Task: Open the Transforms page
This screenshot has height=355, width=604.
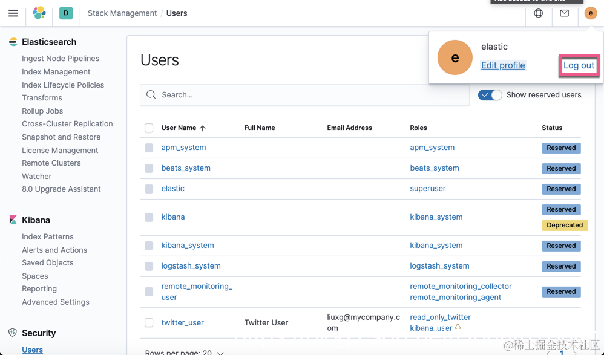Action: coord(42,98)
